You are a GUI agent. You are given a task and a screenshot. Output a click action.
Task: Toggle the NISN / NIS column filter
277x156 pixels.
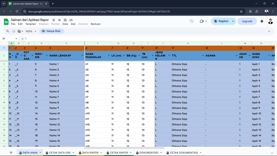coord(47,55)
